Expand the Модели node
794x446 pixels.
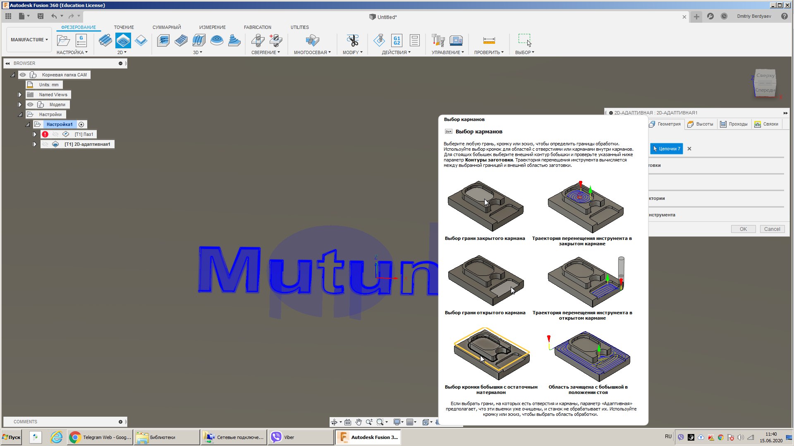click(19, 104)
